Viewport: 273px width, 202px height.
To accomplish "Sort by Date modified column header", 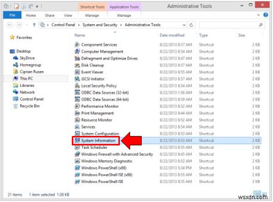I will click(172, 35).
